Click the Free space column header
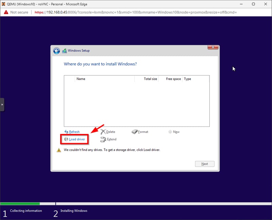Viewport: 272px width, 220px height. [173, 79]
